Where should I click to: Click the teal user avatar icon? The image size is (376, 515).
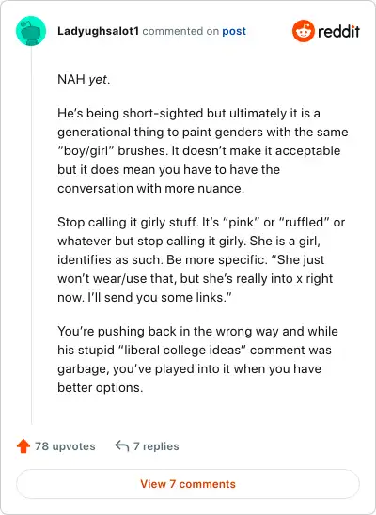click(x=31, y=31)
